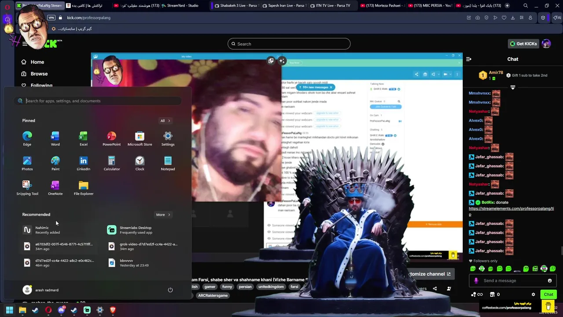Image resolution: width=563 pixels, height=317 pixels.
Task: Collapse the Kick chat panel
Action: pyautogui.click(x=469, y=59)
